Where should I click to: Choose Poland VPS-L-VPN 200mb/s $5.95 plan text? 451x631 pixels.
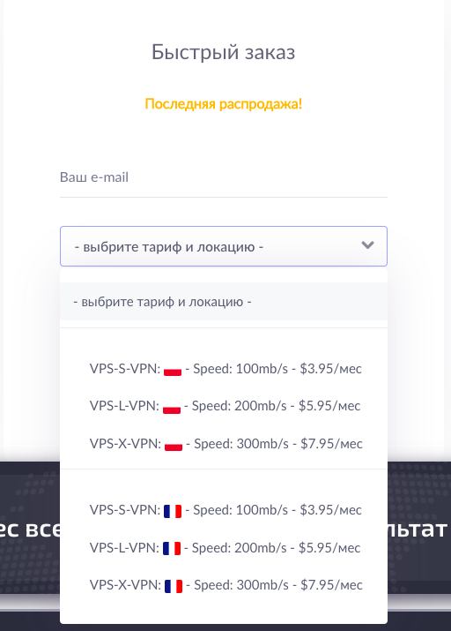coord(225,406)
